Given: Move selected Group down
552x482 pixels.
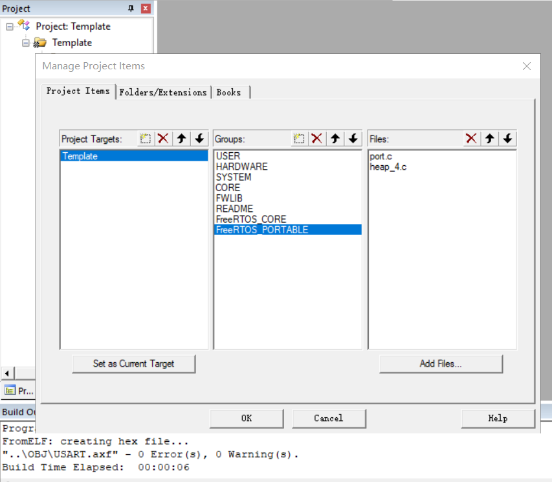Looking at the screenshot, I should coord(353,139).
